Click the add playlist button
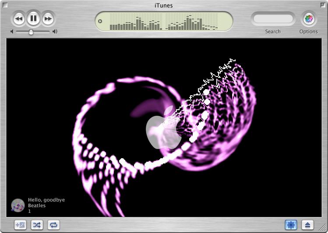The image size is (328, 233). click(x=20, y=225)
